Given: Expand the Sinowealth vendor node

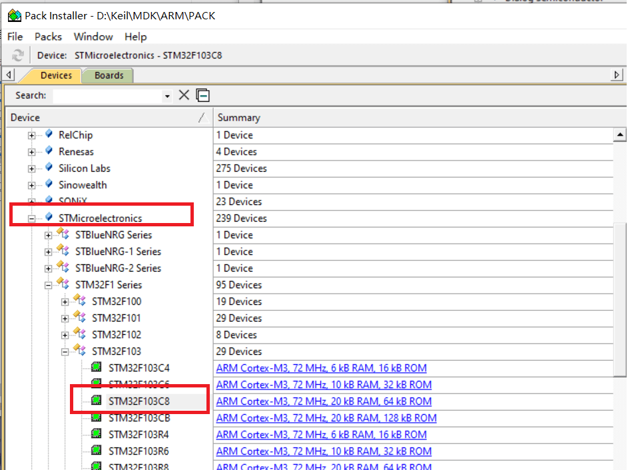Looking at the screenshot, I should pos(32,185).
